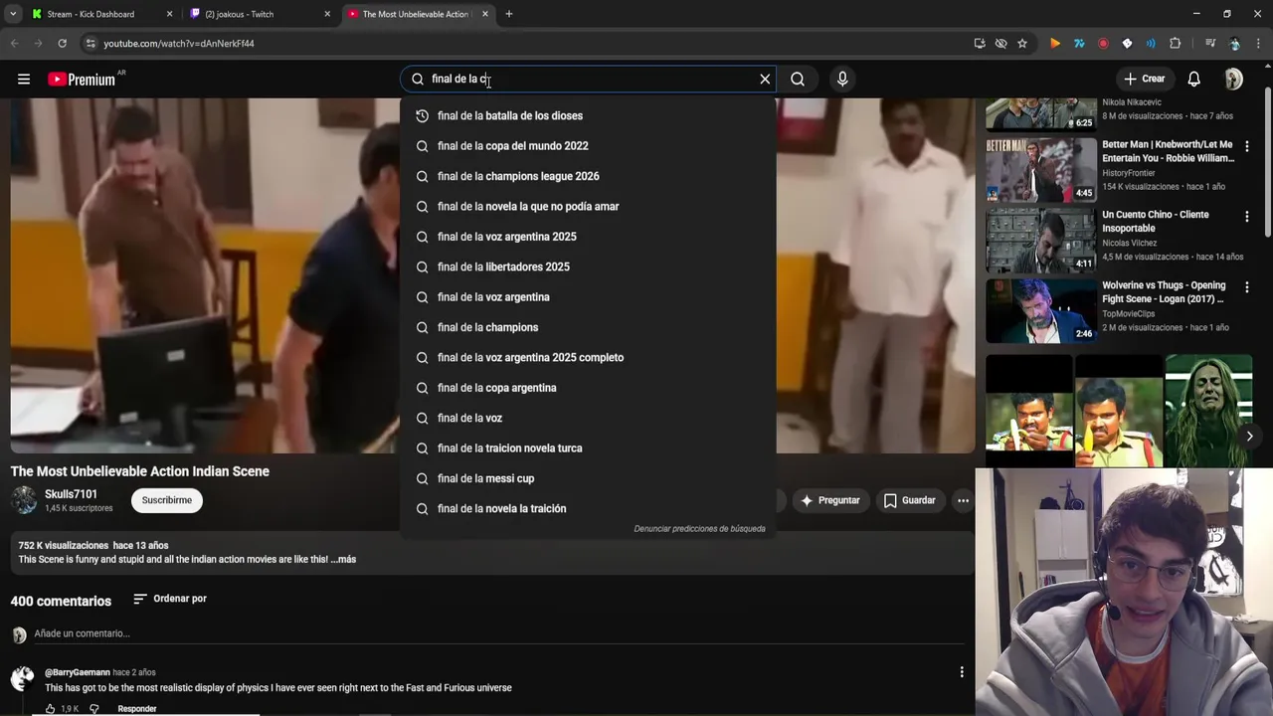Choose 'final de la voz argentina' suggestion
1273x716 pixels.
pyautogui.click(x=588, y=297)
